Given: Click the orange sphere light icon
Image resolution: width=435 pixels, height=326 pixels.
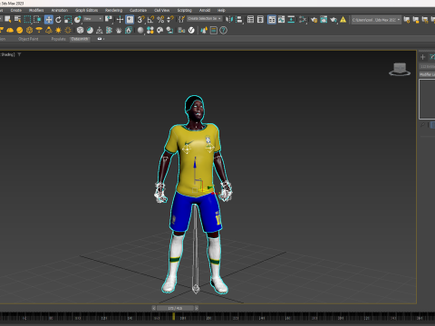Looking at the screenshot, I should tap(20, 30).
